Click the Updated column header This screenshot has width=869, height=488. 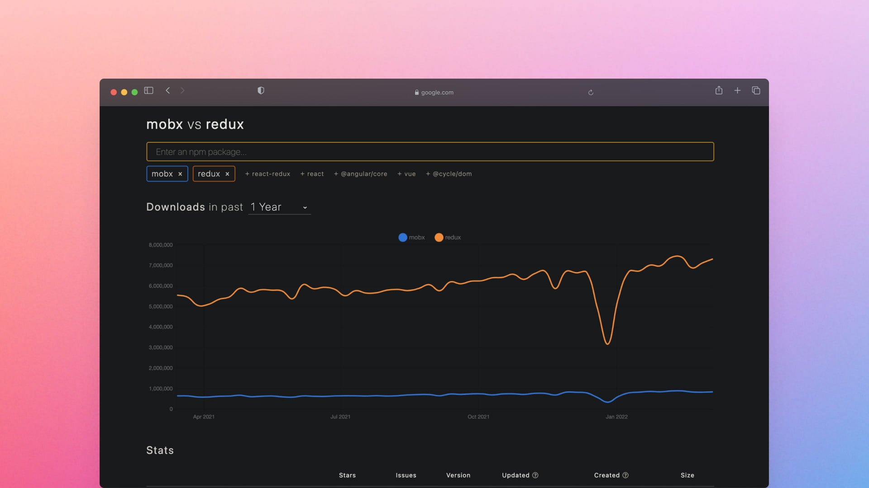coord(516,475)
